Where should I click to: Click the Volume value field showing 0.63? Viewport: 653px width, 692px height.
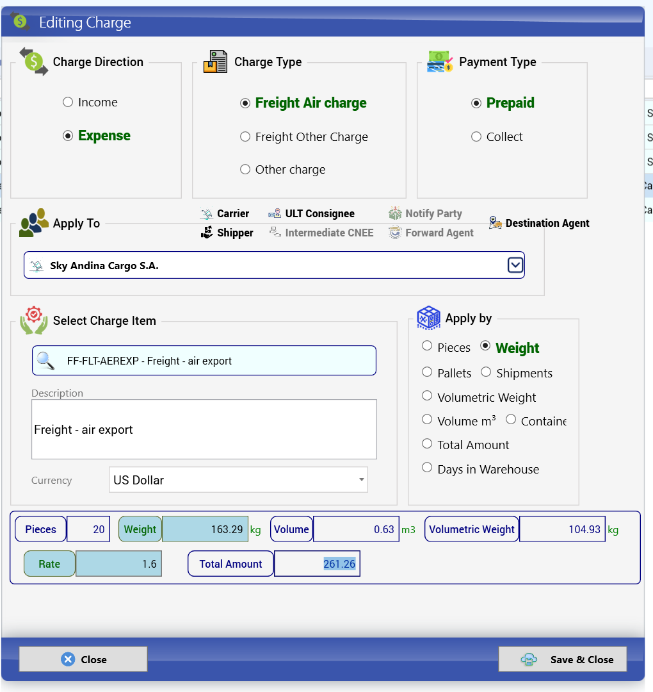pos(356,529)
